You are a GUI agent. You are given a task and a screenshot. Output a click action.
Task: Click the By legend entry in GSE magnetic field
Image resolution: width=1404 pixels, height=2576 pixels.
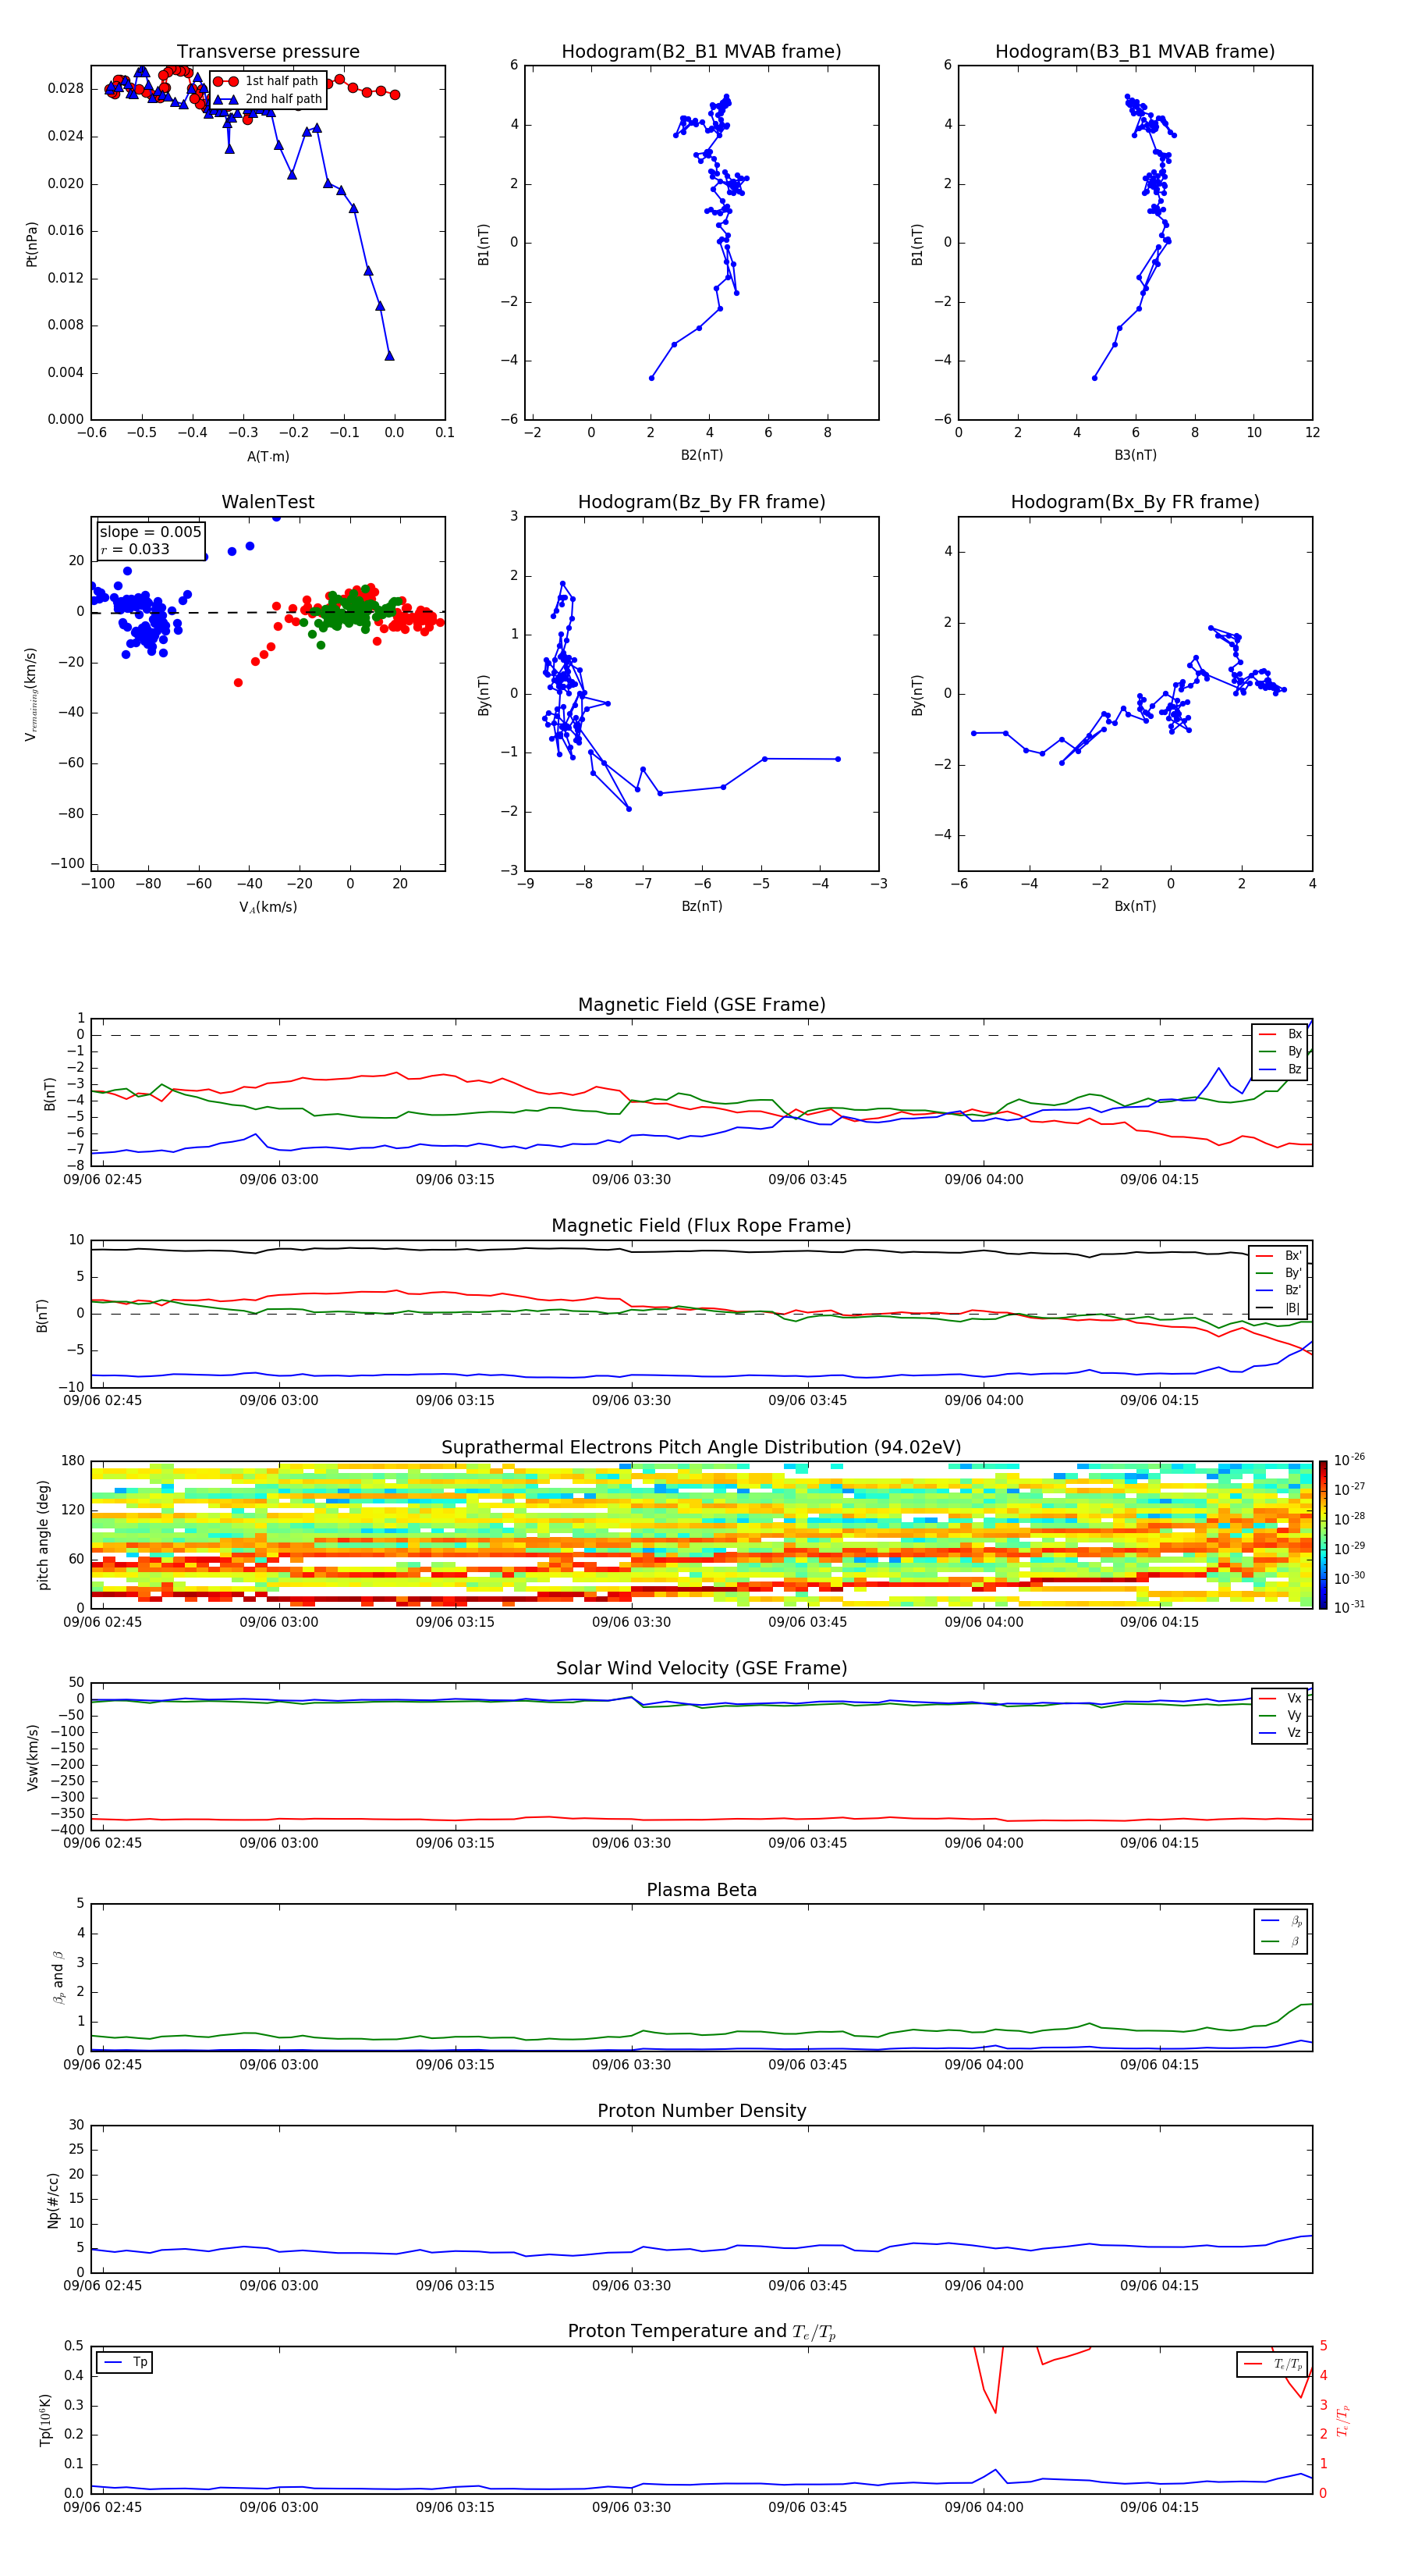(1280, 1051)
